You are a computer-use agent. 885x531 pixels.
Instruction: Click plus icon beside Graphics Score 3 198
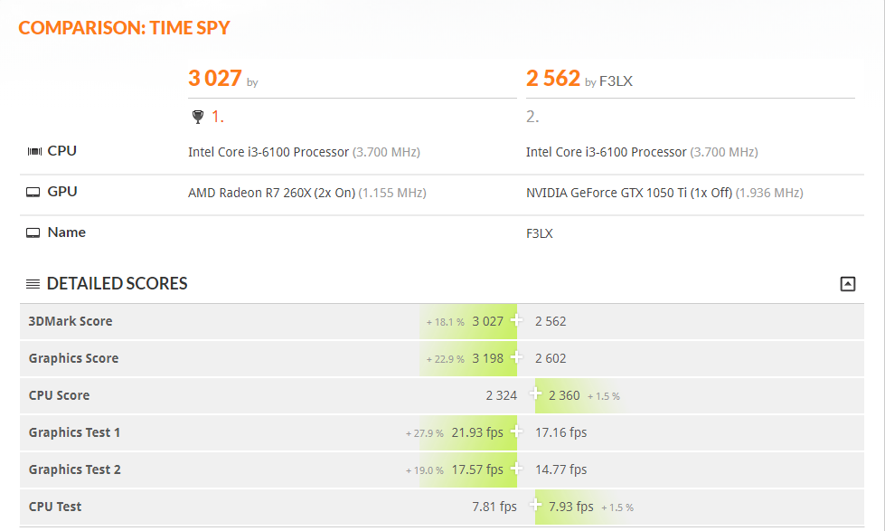(516, 357)
